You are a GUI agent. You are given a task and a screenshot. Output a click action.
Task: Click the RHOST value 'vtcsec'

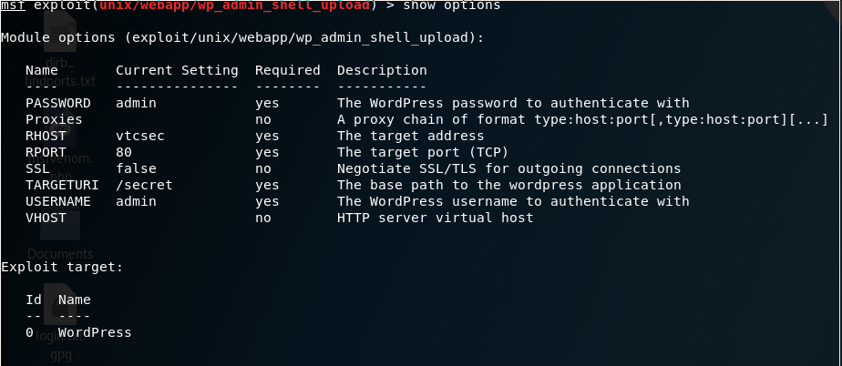[140, 136]
